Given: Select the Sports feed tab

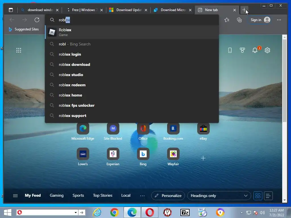Looking at the screenshot, I should coord(78,195).
